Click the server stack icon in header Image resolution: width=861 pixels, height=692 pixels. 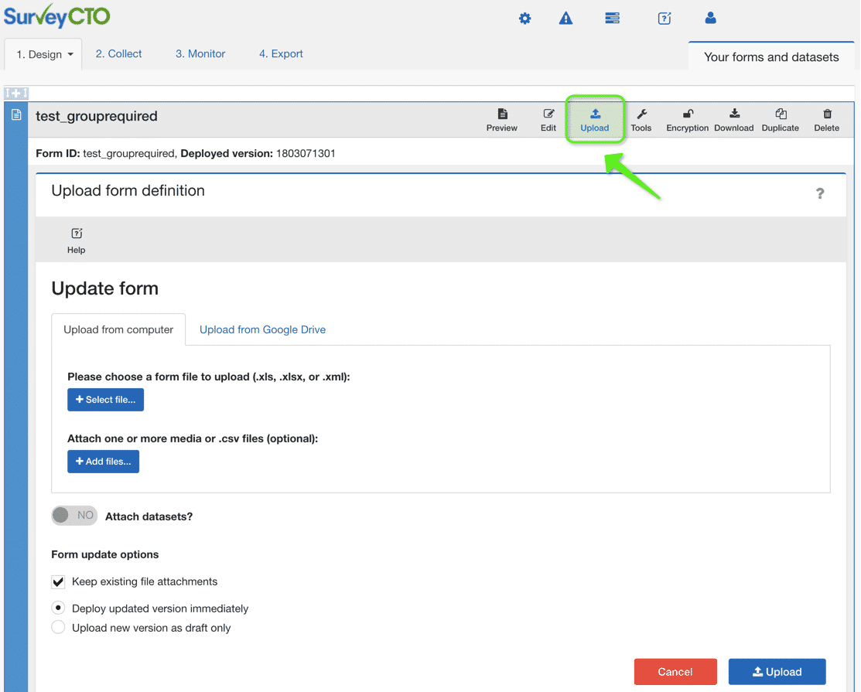tap(612, 19)
